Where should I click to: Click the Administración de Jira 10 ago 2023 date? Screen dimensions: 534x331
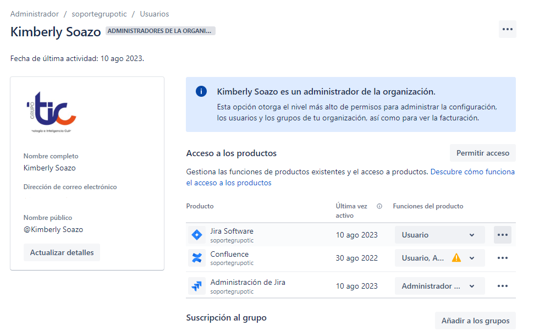click(x=356, y=286)
